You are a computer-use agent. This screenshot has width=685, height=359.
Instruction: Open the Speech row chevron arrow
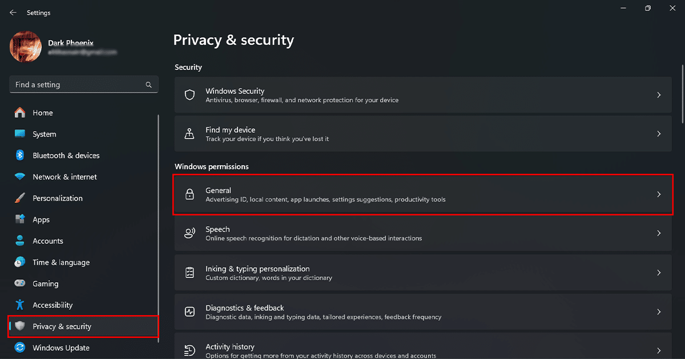click(659, 234)
